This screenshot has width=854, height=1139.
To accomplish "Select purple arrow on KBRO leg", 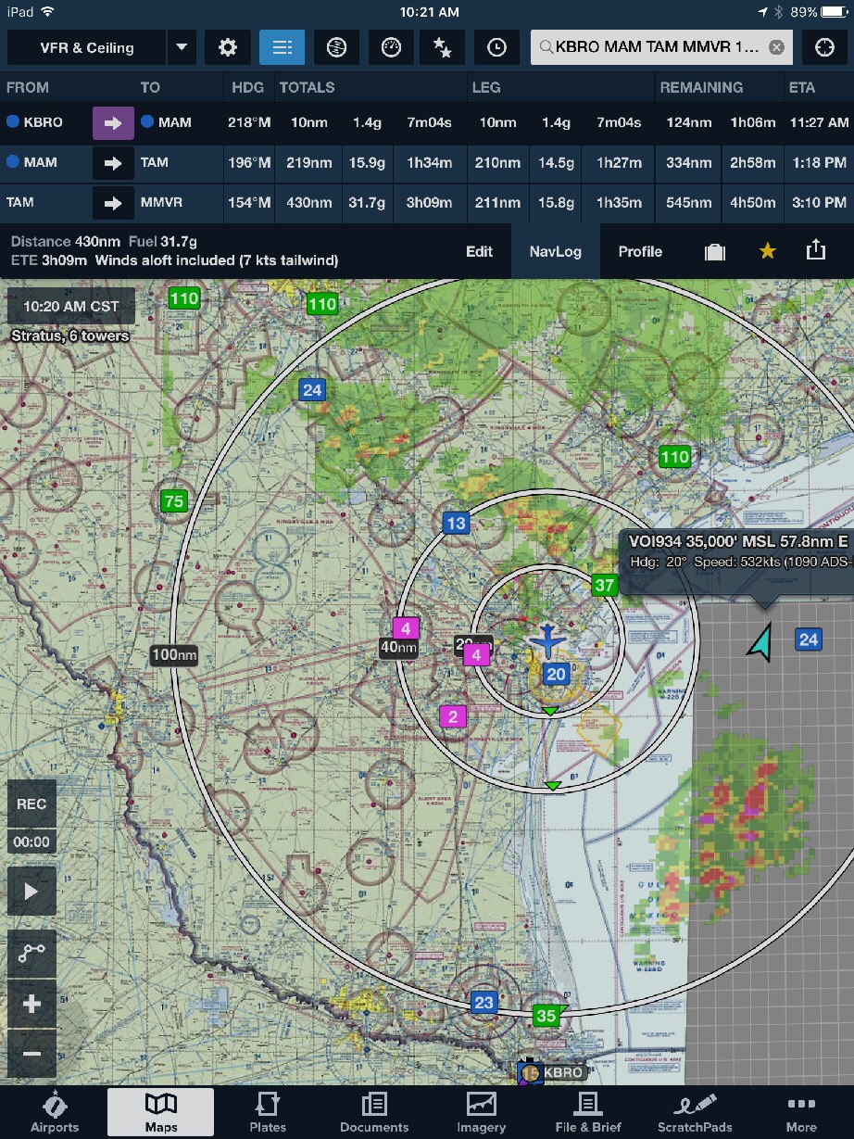I will [x=113, y=123].
